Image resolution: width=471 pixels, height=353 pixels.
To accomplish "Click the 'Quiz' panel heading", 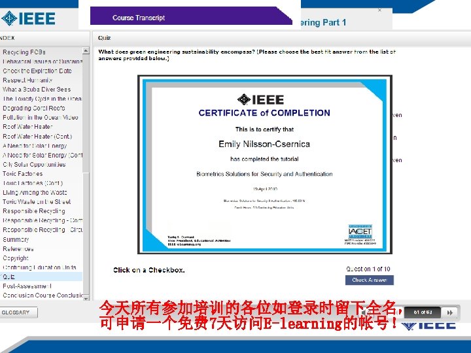I will pyautogui.click(x=104, y=38).
